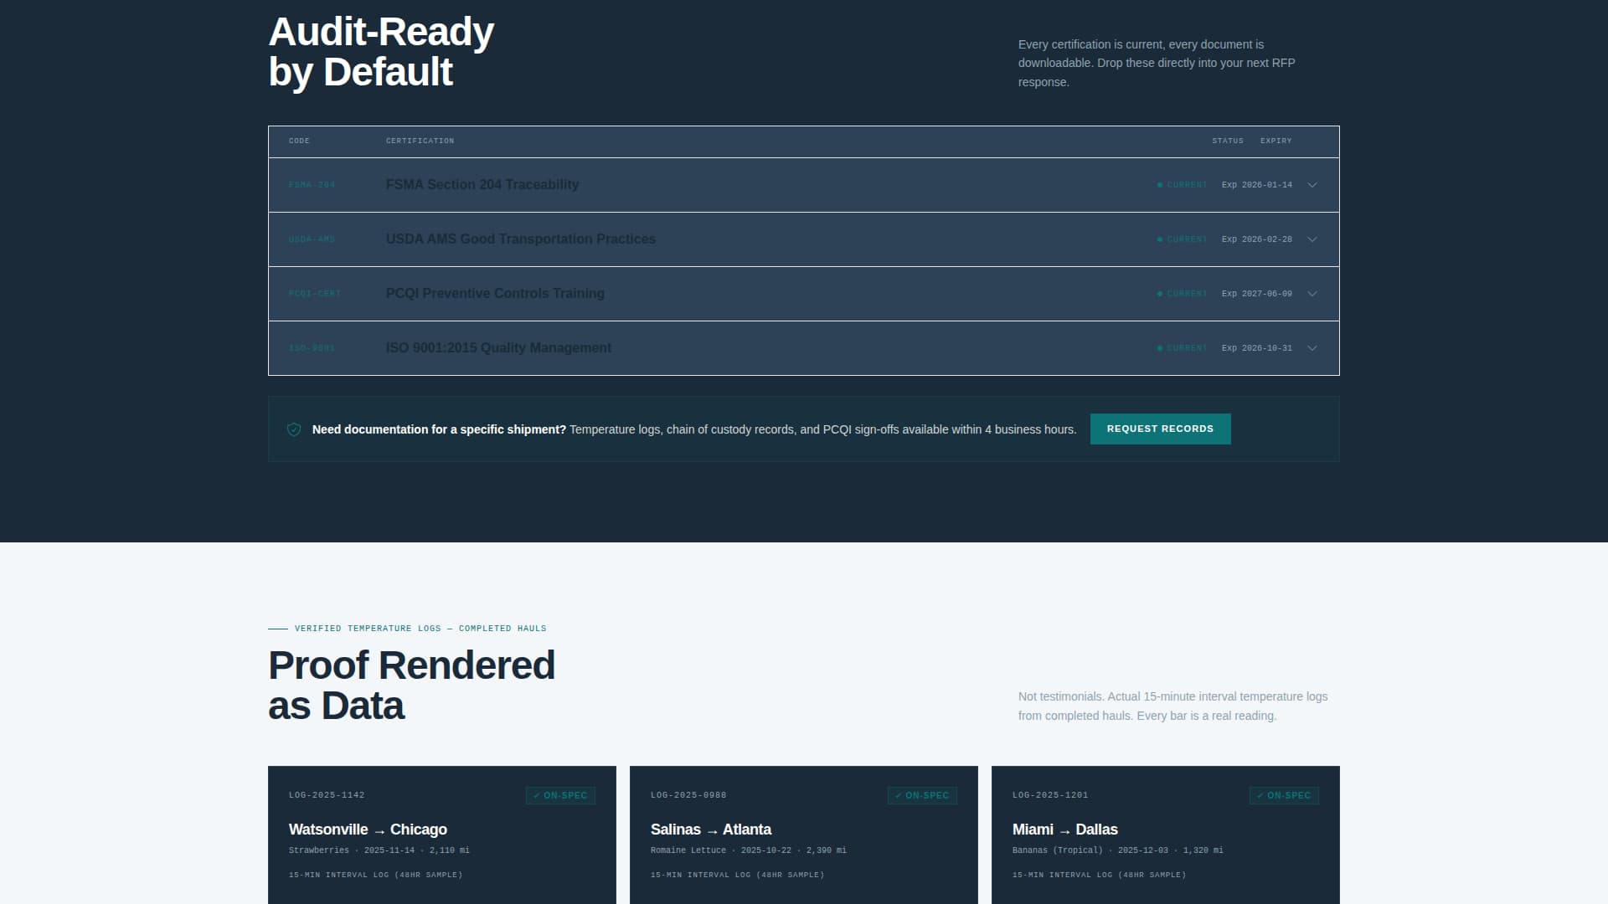Image resolution: width=1608 pixels, height=904 pixels.
Task: Click the LOG-2025-0988 identifier
Action: [688, 795]
